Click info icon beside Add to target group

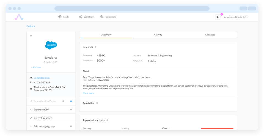pos(71,126)
